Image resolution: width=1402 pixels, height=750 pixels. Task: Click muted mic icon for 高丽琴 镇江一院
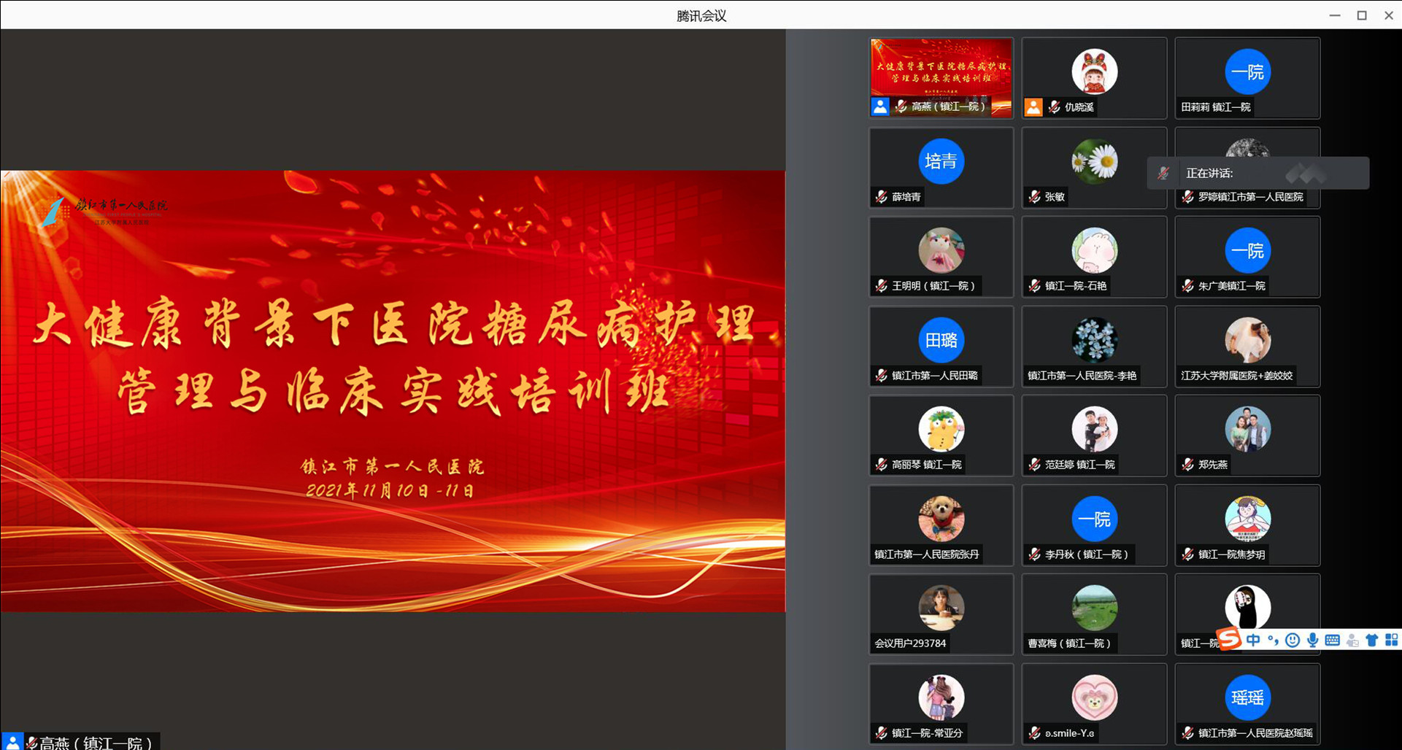click(882, 465)
